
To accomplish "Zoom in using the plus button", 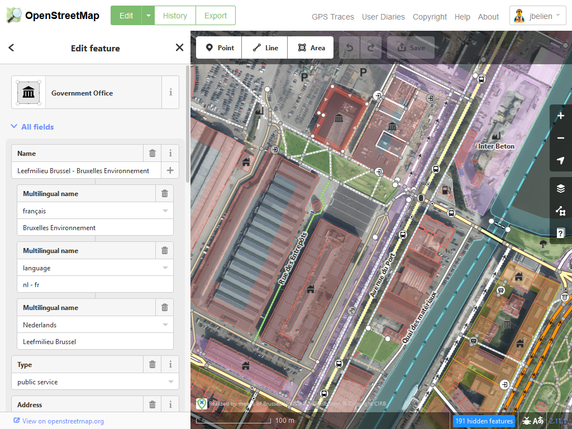I will pyautogui.click(x=561, y=116).
